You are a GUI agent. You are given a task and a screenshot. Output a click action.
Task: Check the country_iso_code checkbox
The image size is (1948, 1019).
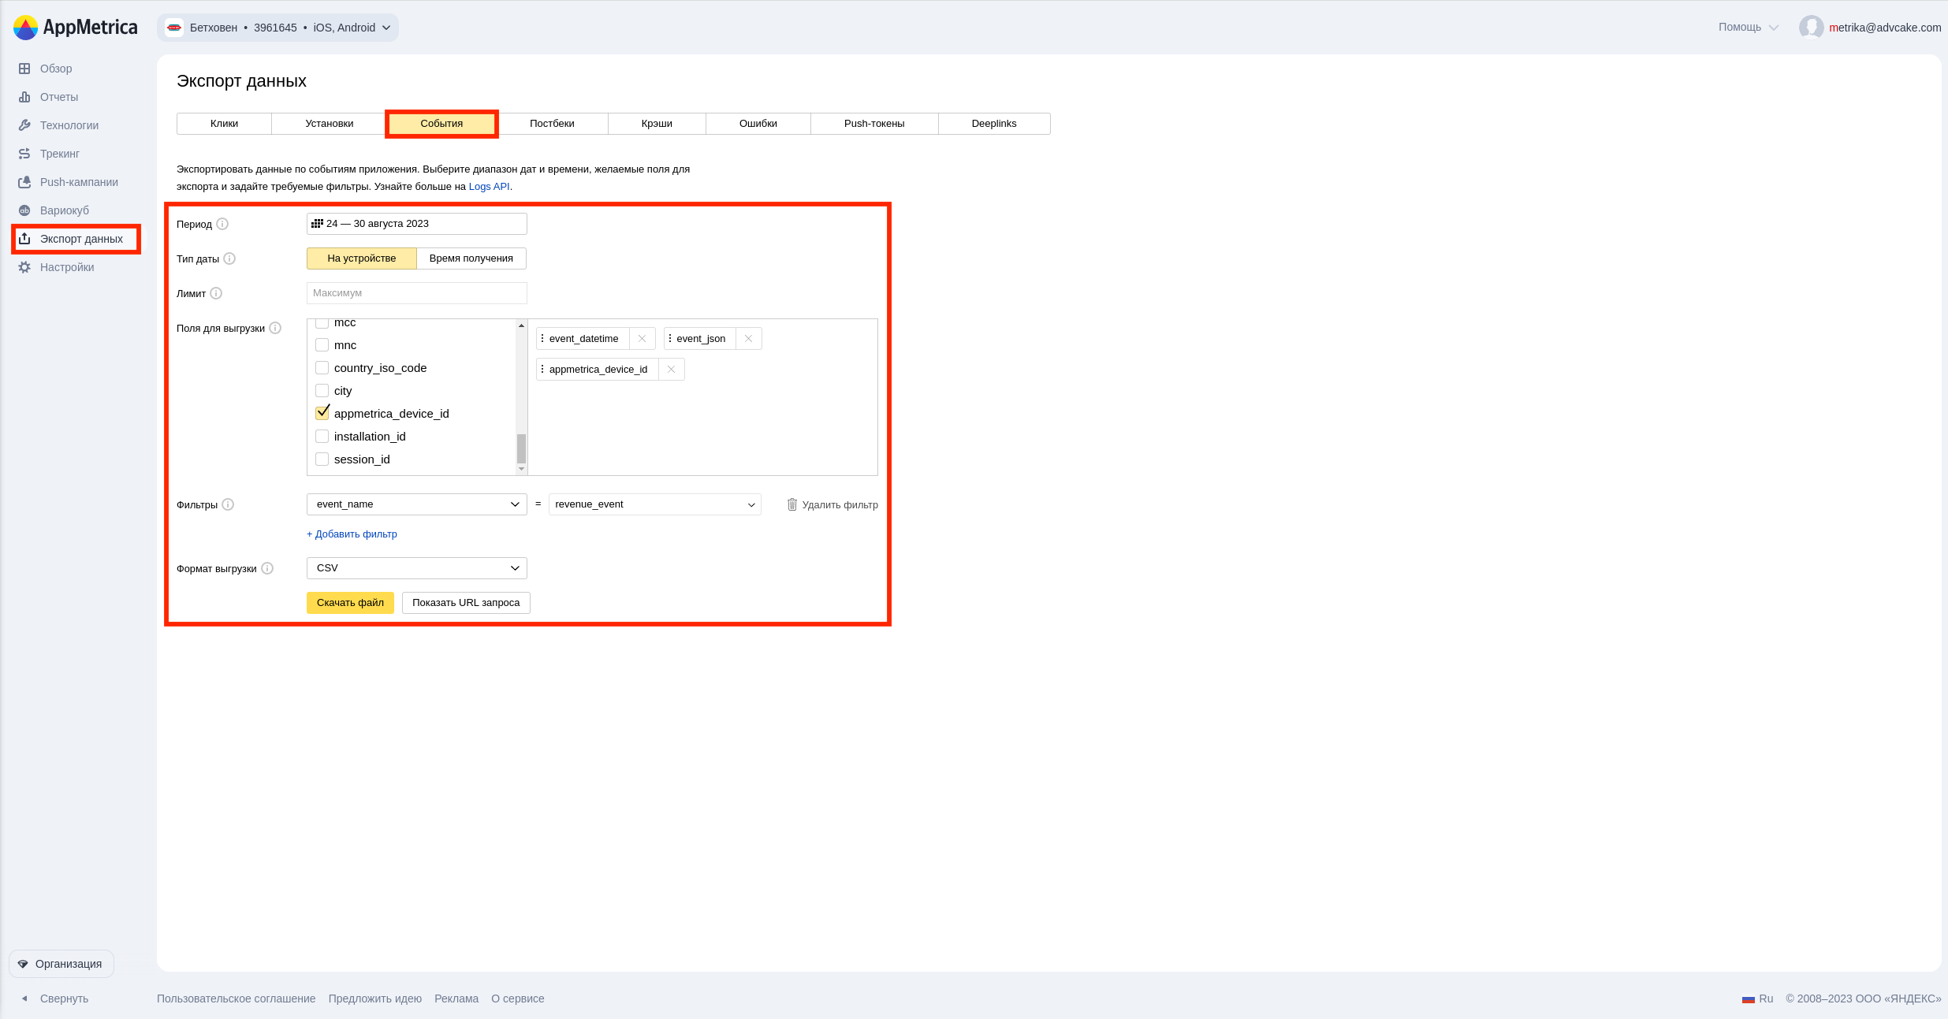pos(322,368)
